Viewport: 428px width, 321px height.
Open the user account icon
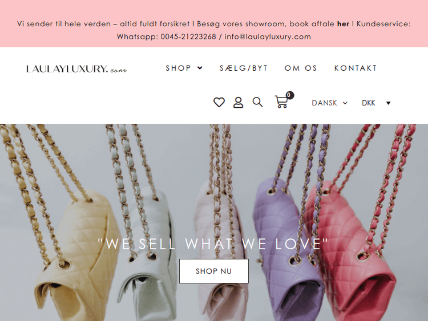pyautogui.click(x=238, y=103)
